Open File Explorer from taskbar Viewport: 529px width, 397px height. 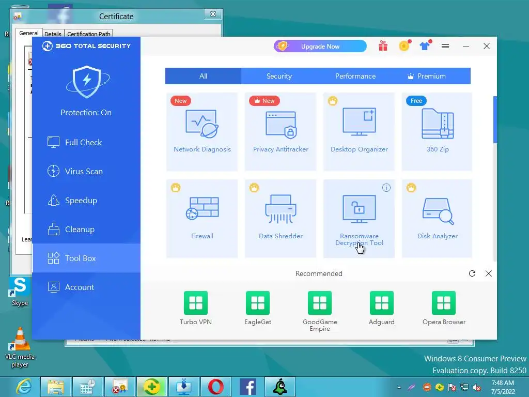[x=56, y=387]
